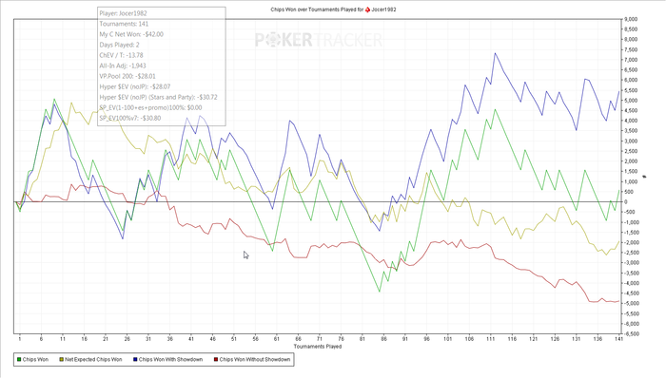The height and width of the screenshot is (378, 666).
Task: Click 'SP_EV(1-100+es+promo)100%: $0.00' line
Action: pos(150,107)
